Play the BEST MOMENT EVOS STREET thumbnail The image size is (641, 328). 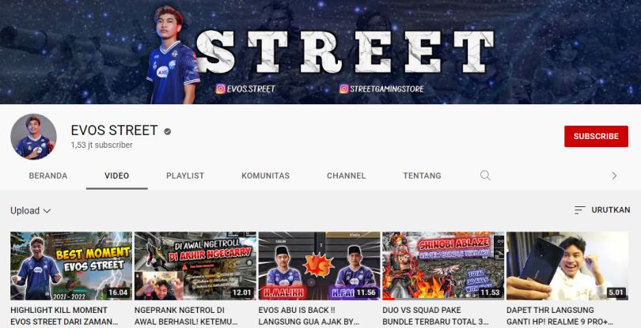point(71,266)
